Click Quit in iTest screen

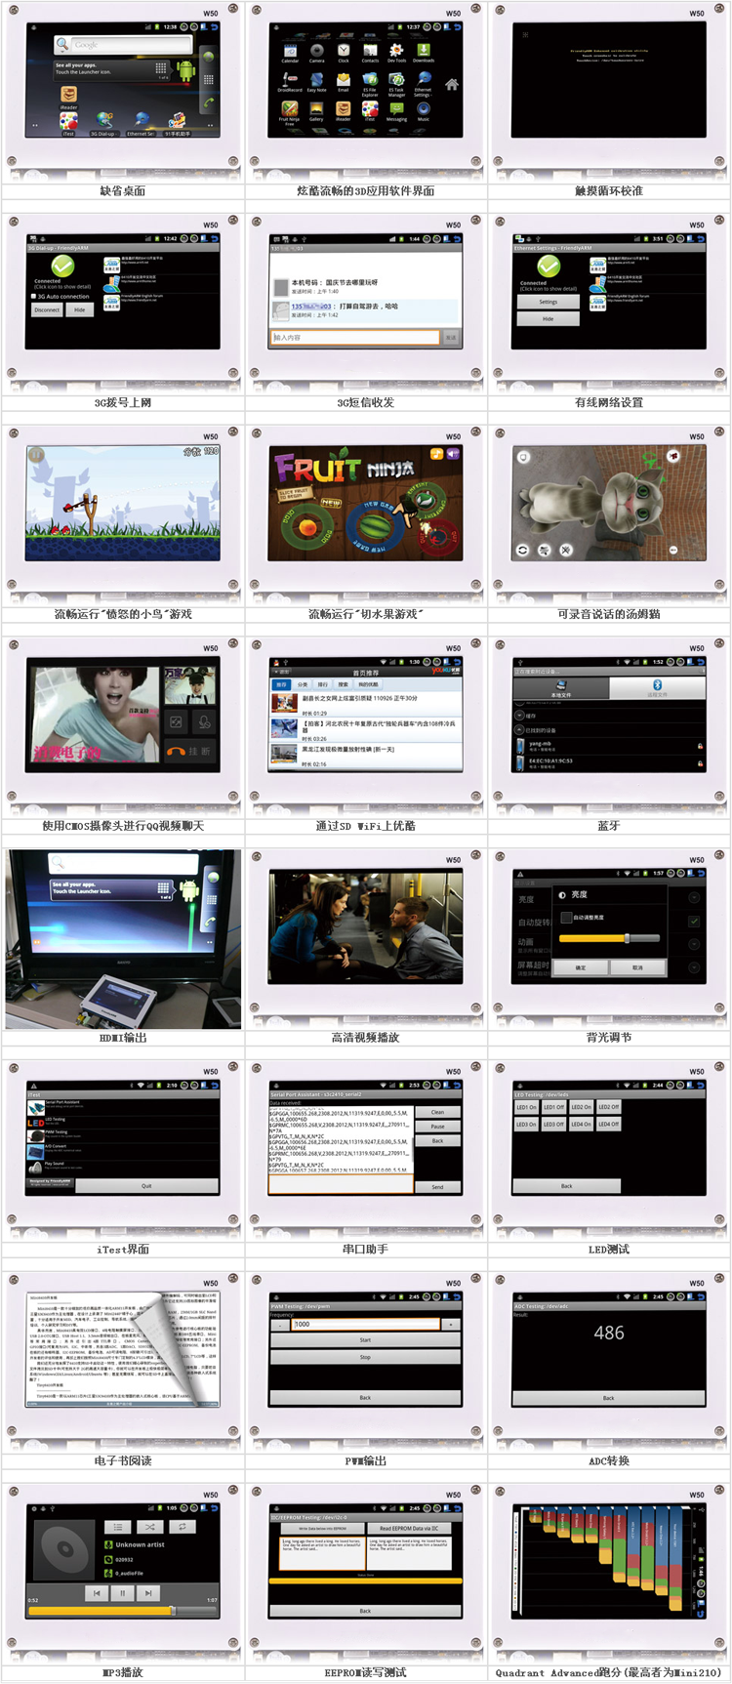[x=146, y=1186]
